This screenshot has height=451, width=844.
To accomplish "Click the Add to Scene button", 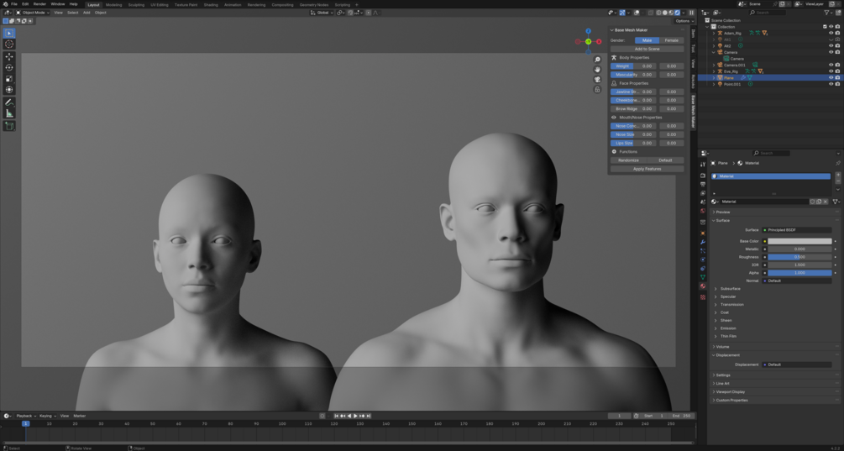I will [647, 49].
